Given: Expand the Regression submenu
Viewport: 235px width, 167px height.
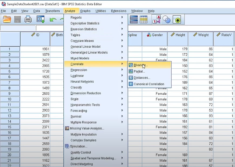Looking at the screenshot, I should click(x=96, y=70).
